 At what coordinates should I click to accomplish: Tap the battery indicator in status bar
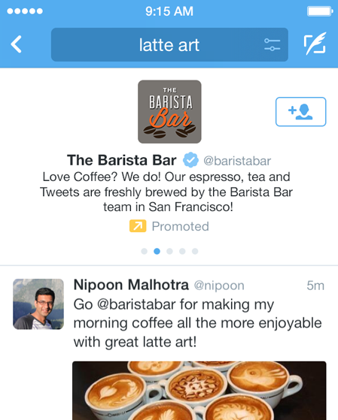click(320, 11)
